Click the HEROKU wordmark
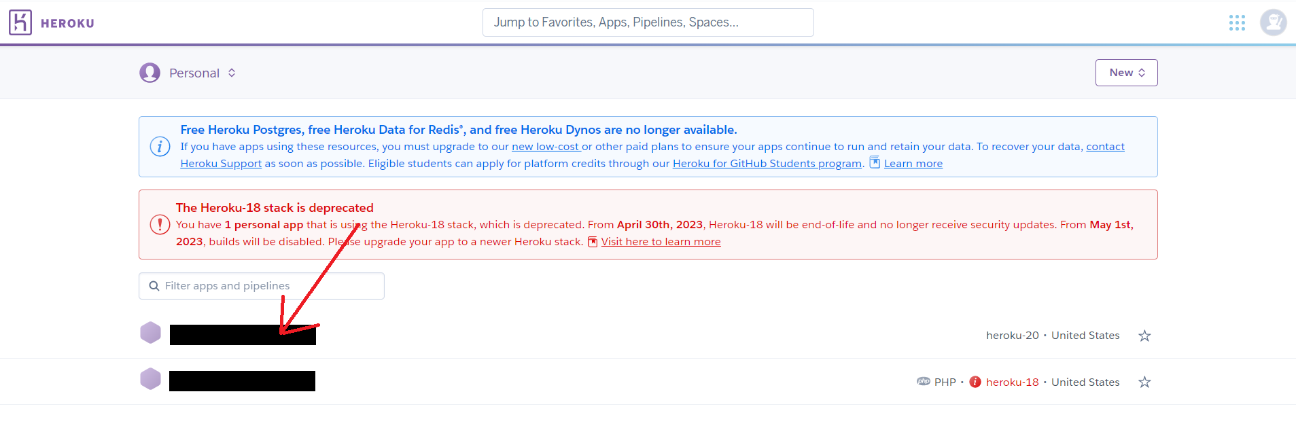This screenshot has width=1296, height=430. [x=67, y=23]
